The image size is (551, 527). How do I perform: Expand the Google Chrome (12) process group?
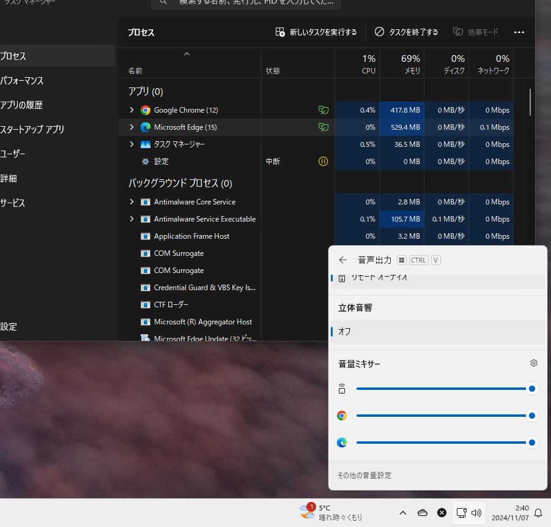(x=131, y=110)
